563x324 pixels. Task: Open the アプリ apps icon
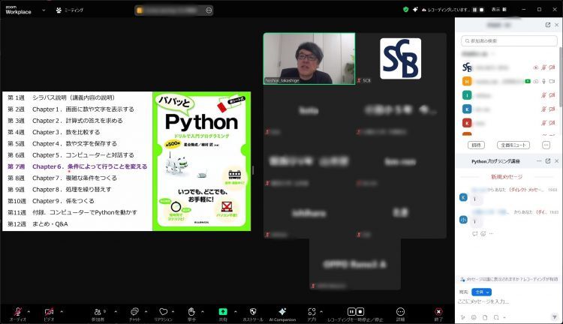tap(312, 311)
